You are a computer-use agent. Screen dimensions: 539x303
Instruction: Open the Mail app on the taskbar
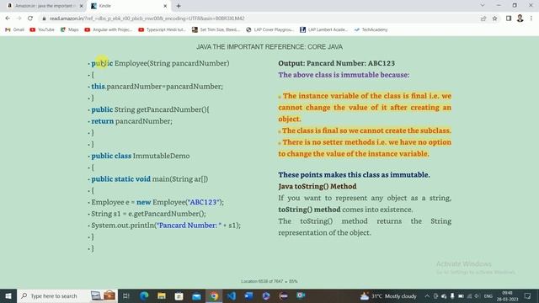[196, 295]
